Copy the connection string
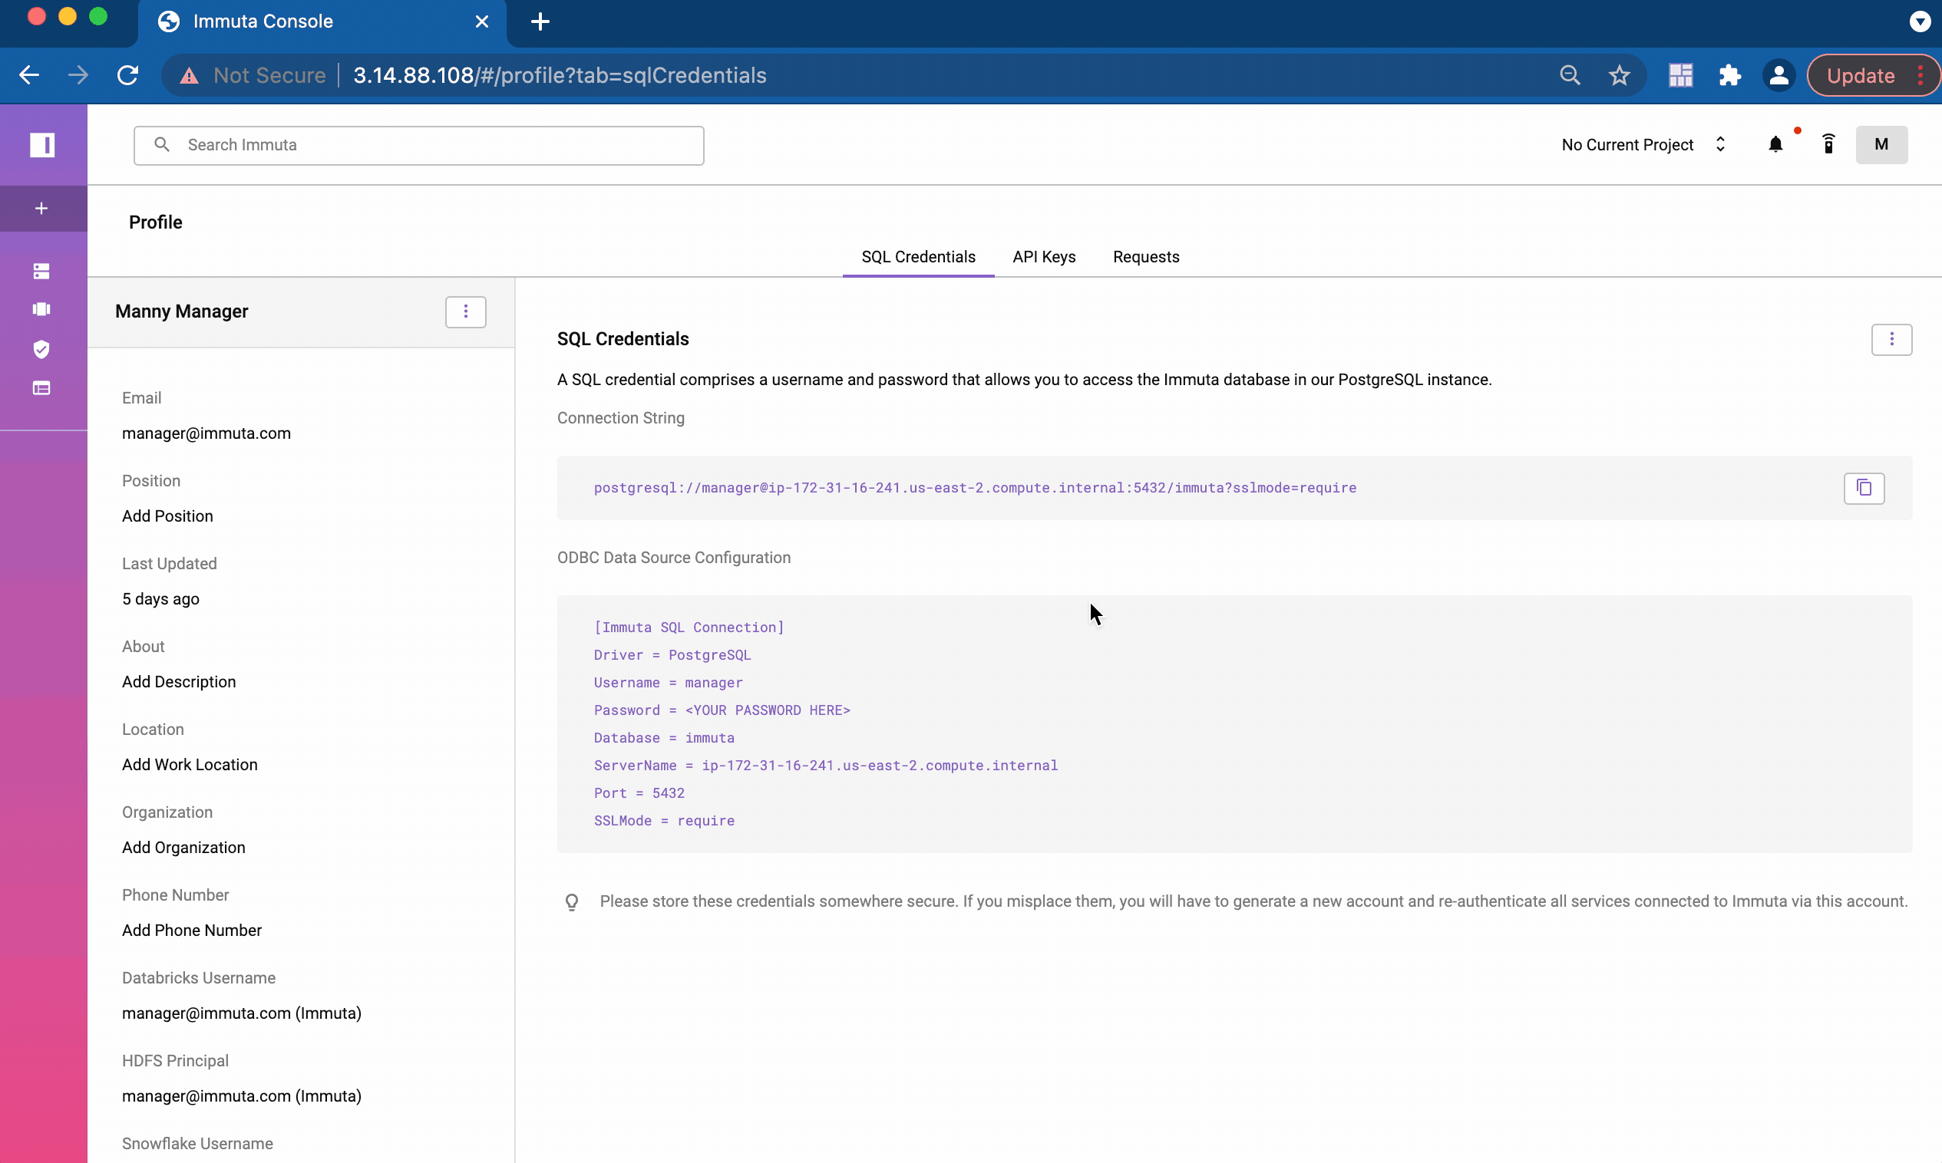 [x=1864, y=488]
